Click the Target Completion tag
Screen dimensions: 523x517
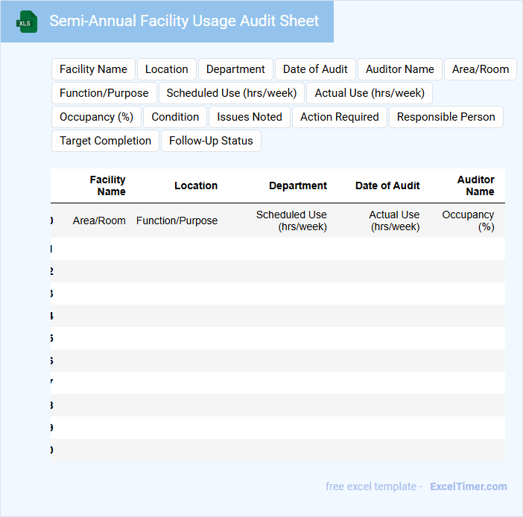pos(105,141)
